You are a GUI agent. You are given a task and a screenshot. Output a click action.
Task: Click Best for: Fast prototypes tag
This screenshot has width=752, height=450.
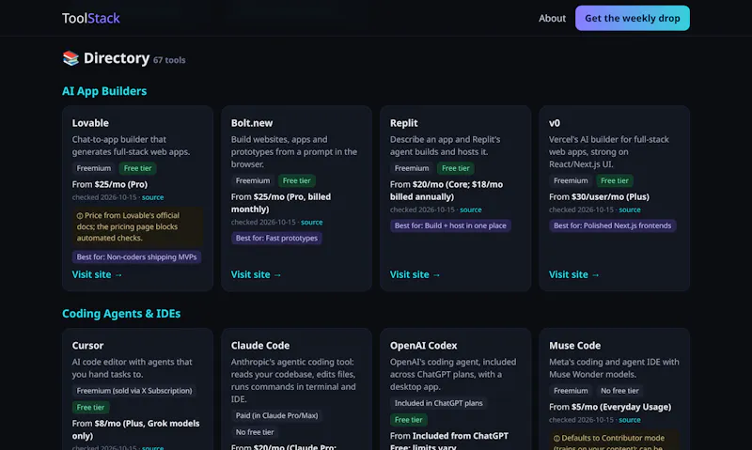pos(276,239)
